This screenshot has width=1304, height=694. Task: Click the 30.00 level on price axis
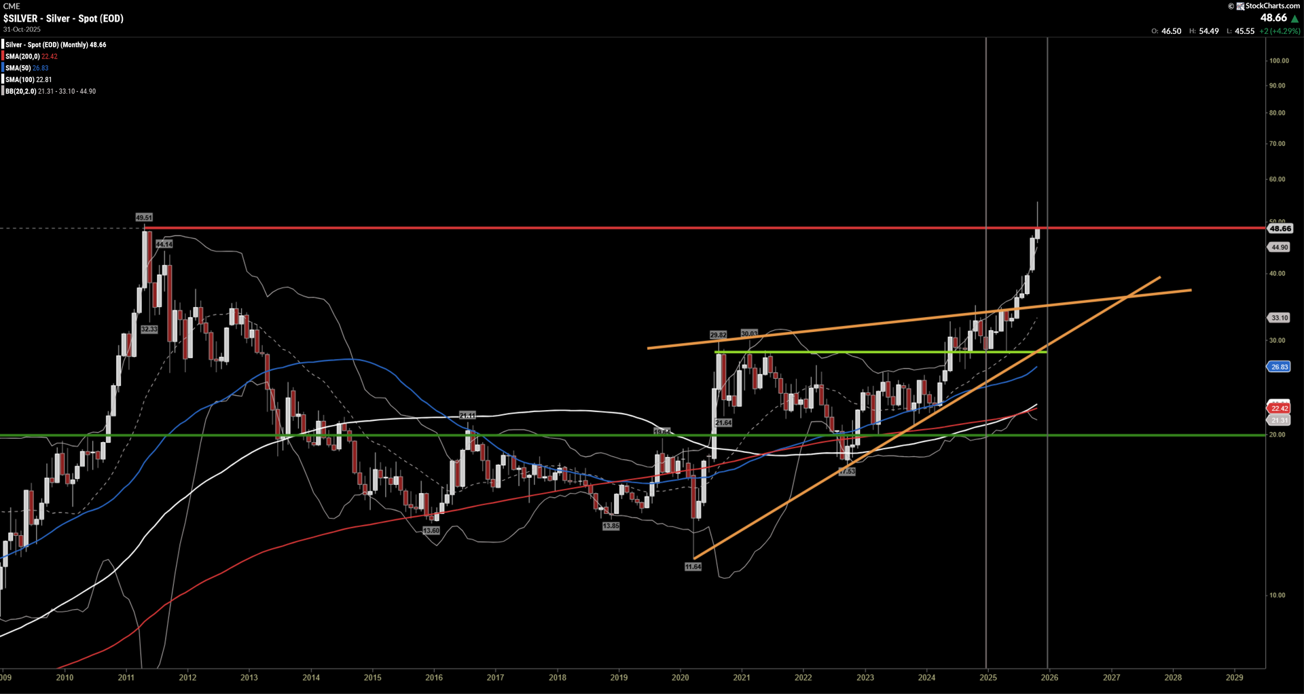[x=1277, y=340]
